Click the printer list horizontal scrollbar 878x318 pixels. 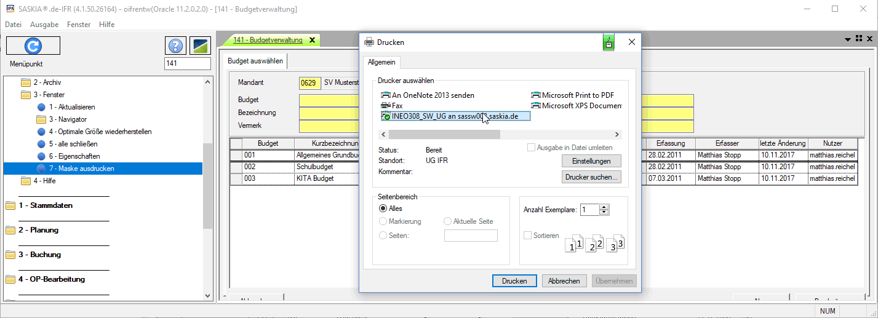(x=444, y=134)
